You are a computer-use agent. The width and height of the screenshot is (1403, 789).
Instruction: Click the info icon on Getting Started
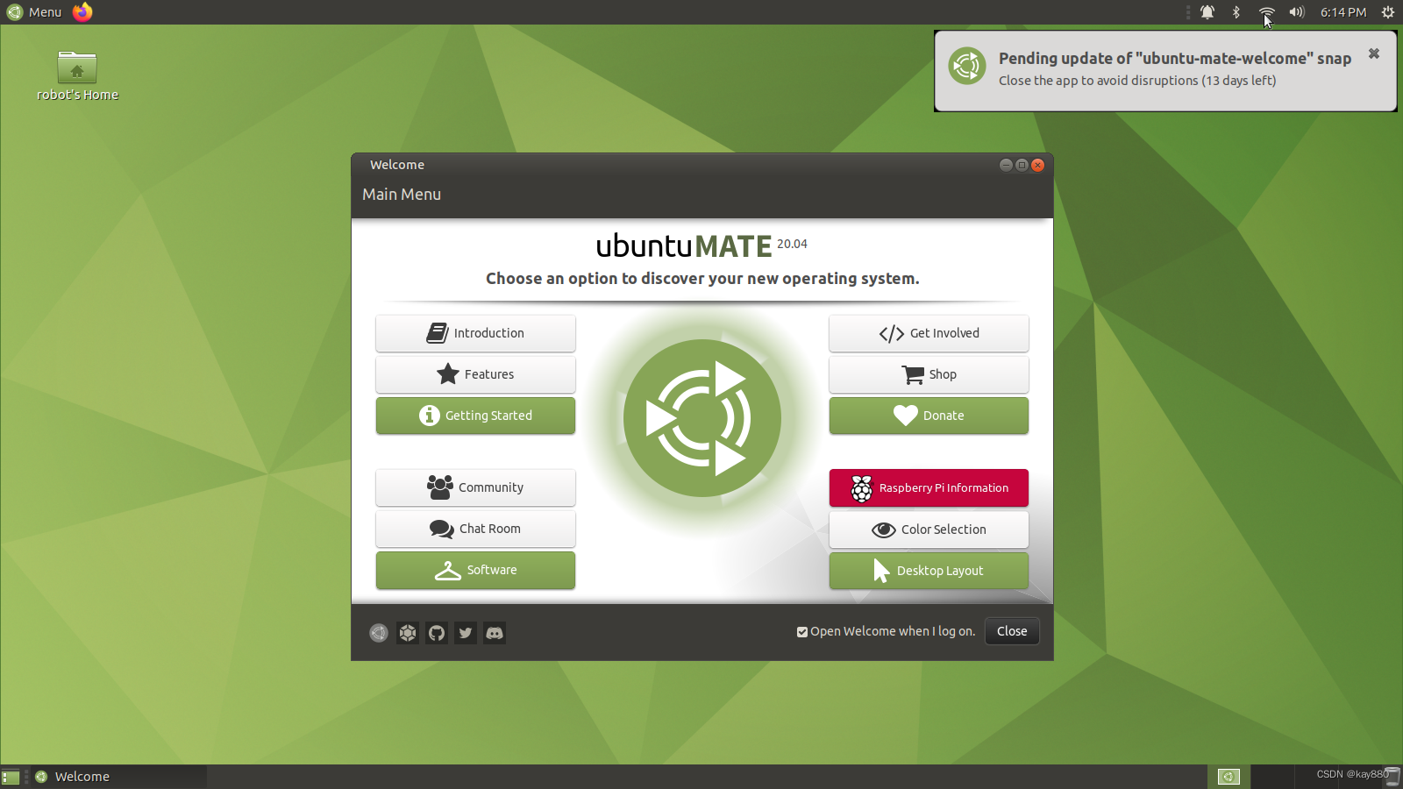point(429,416)
